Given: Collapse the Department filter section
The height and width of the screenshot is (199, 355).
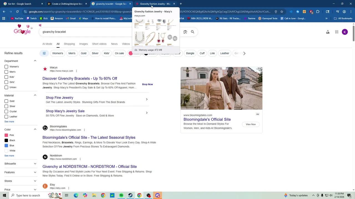Looking at the screenshot, I should [35, 61].
